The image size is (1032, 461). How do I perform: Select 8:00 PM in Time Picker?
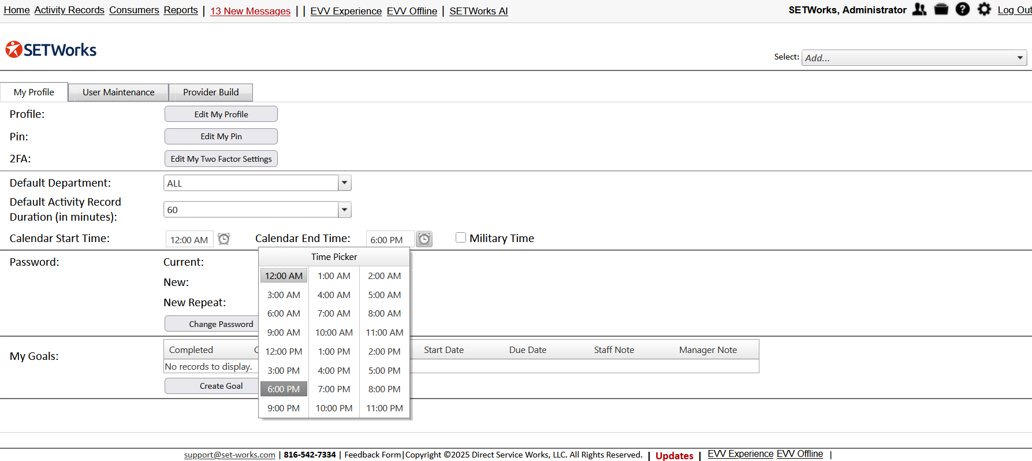pos(385,389)
